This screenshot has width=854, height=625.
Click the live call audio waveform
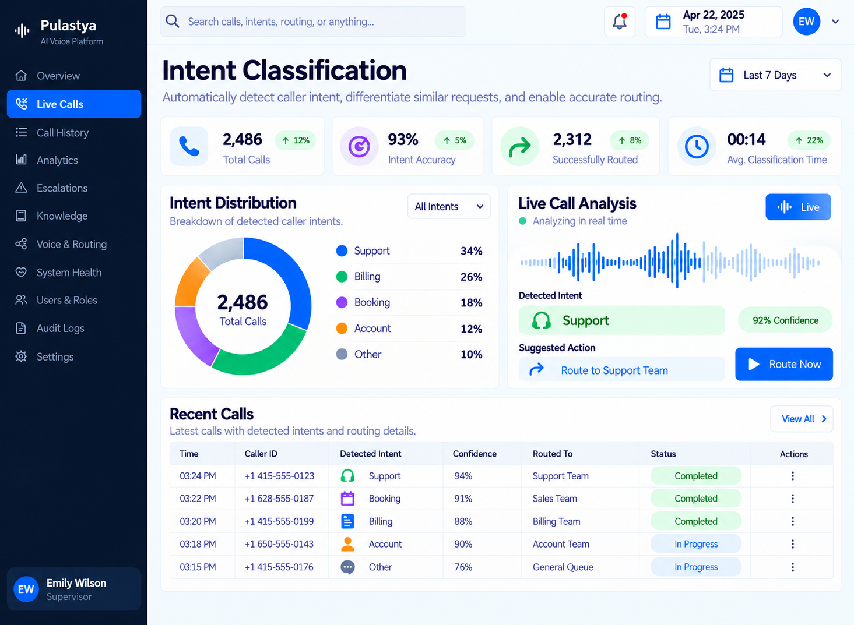click(670, 262)
